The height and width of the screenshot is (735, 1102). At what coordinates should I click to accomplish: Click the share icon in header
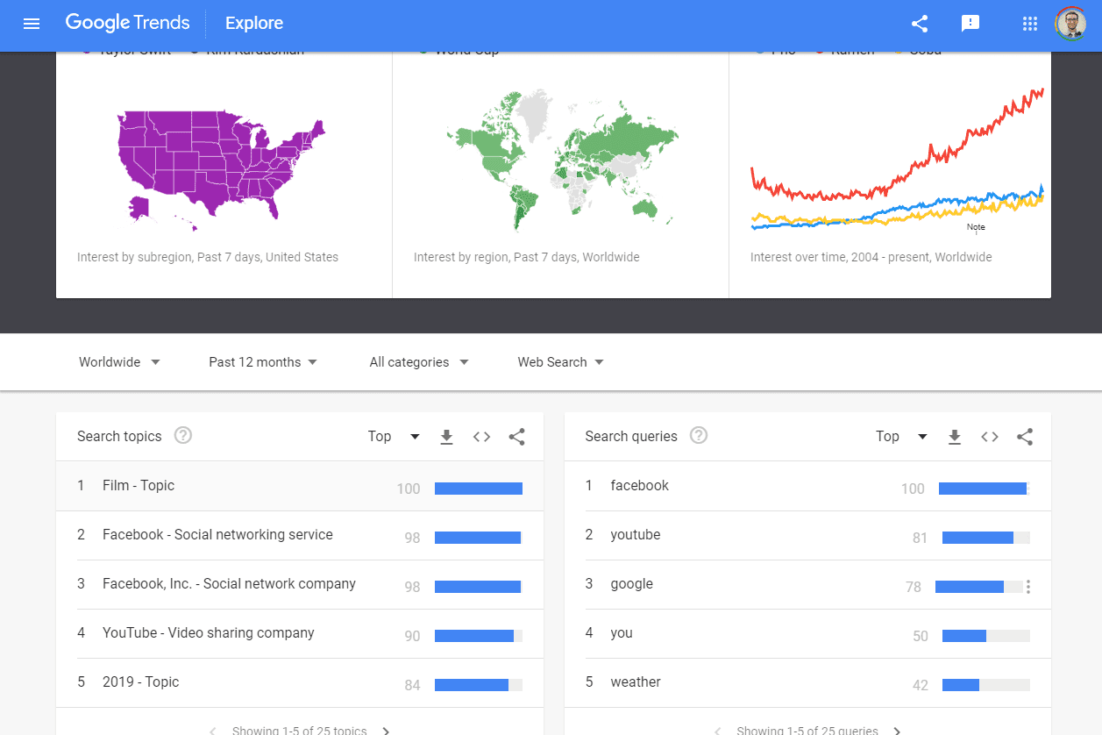click(x=920, y=24)
